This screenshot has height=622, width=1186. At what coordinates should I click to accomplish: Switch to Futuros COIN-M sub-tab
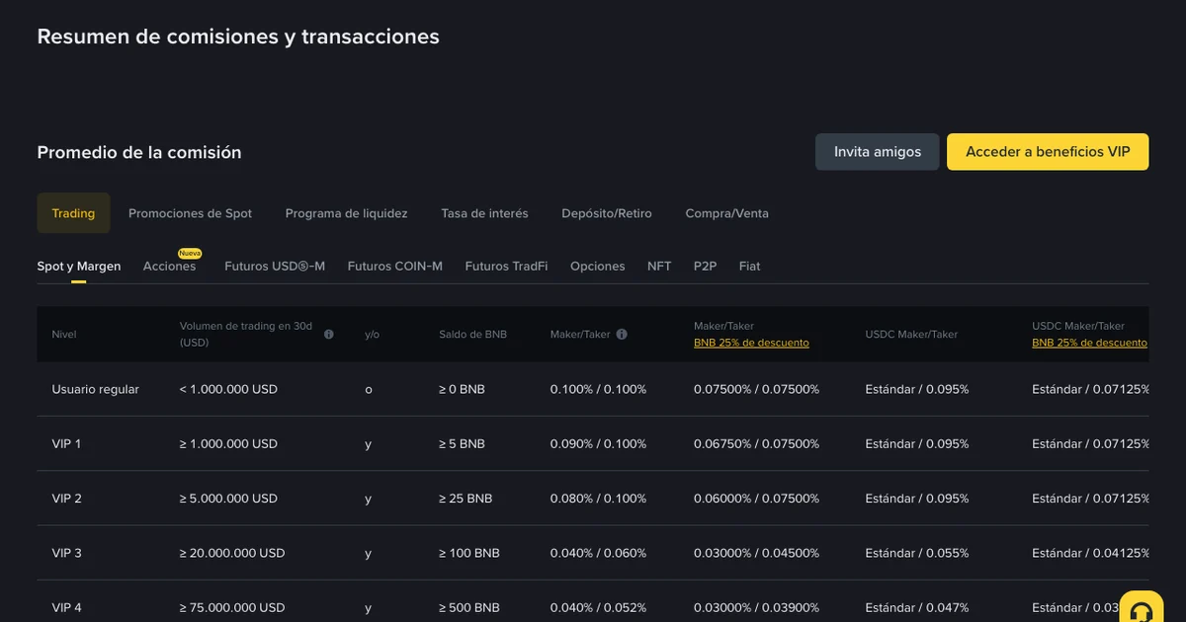click(x=395, y=267)
